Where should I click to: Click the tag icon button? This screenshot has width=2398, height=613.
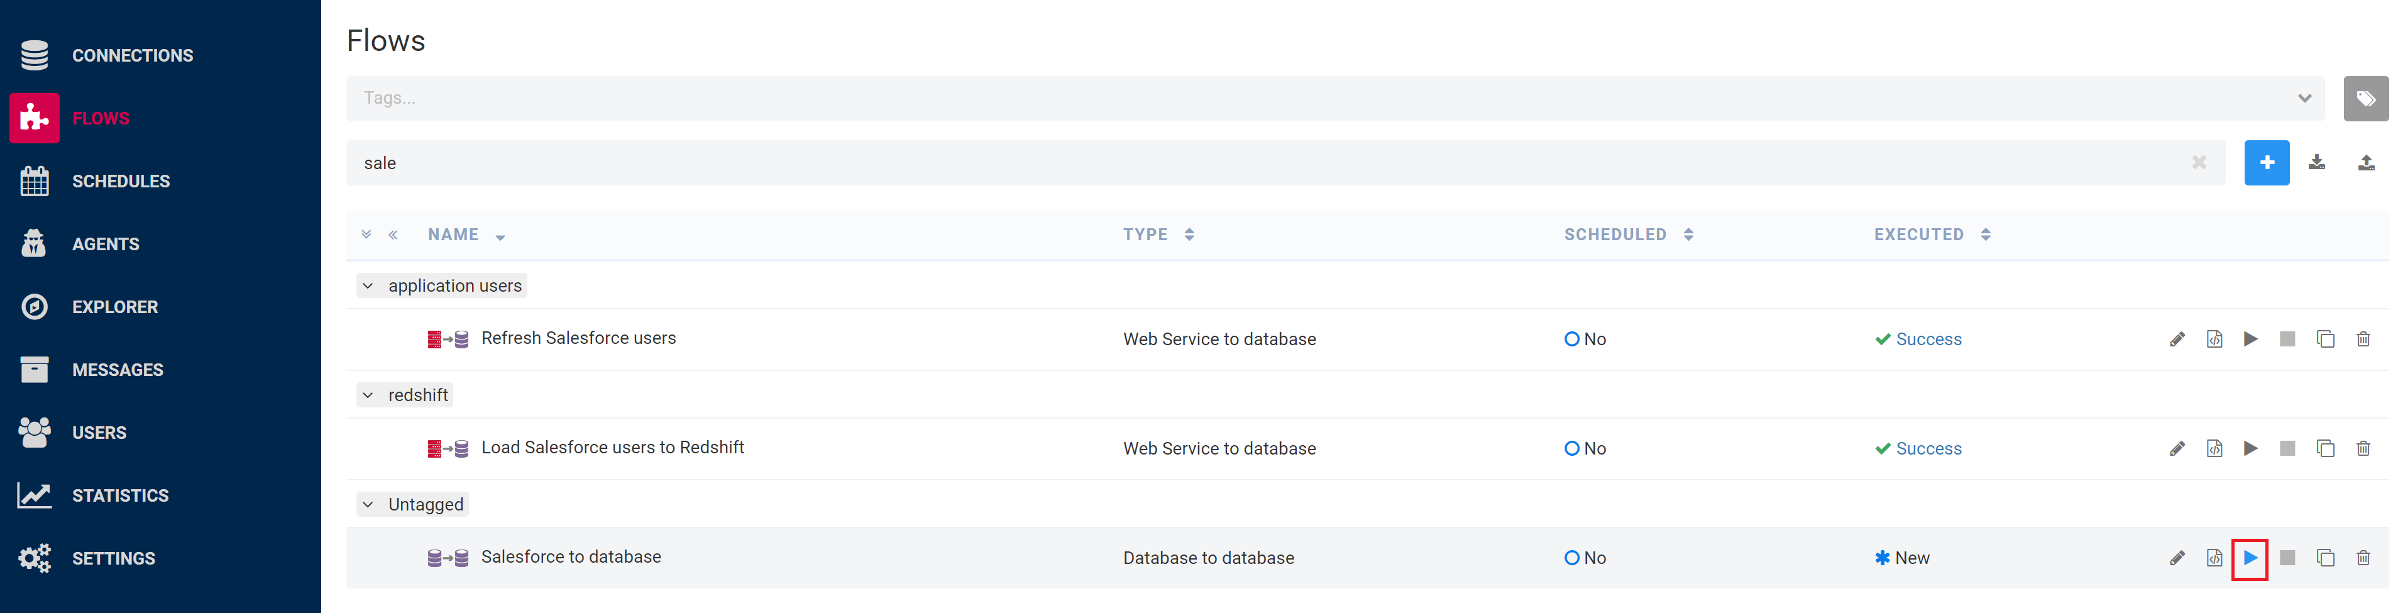coord(2365,99)
